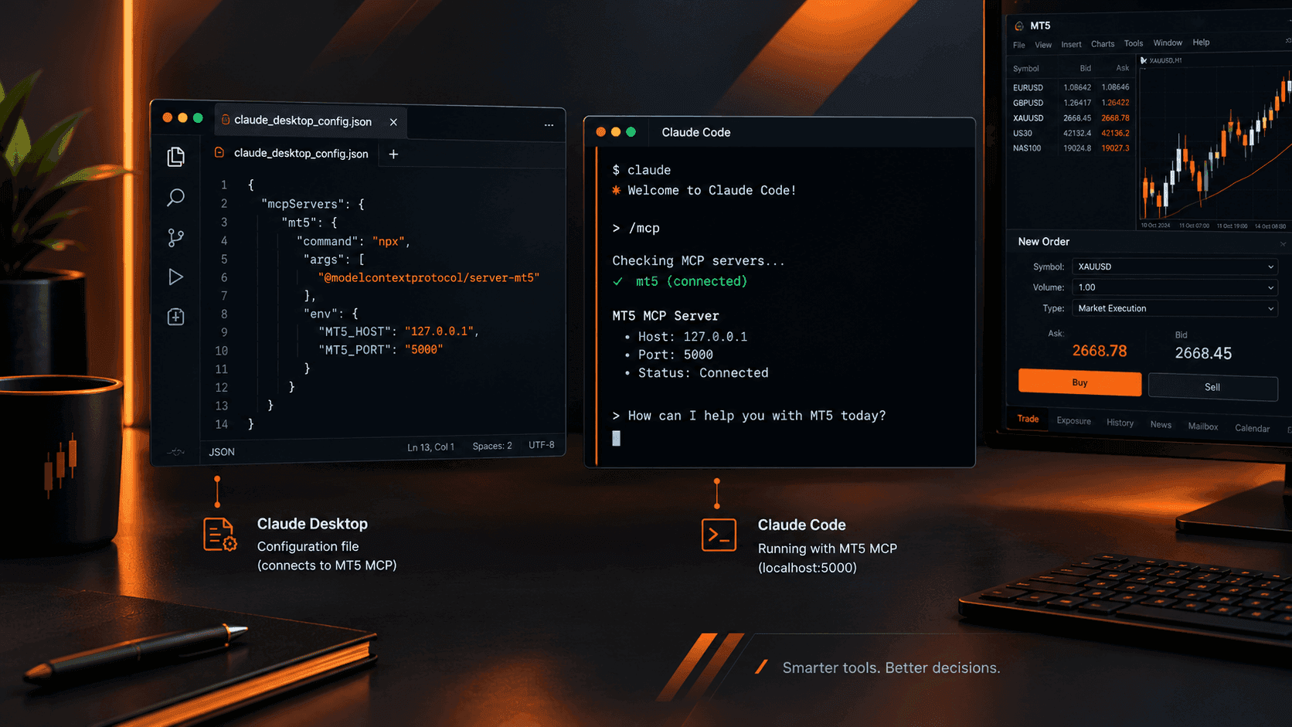This screenshot has height=727, width=1292.
Task: Add a new editor tab with plus icon
Action: pos(393,155)
